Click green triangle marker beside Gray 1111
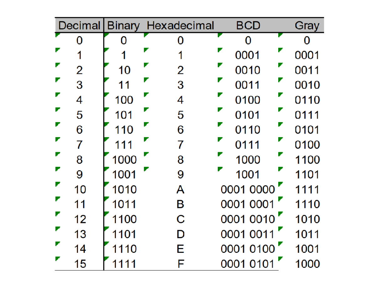Viewport: 376px width, 290px height. click(280, 184)
